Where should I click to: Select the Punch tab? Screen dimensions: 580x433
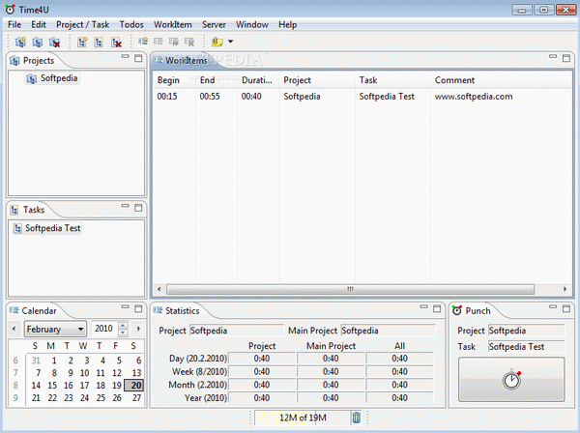pos(472,310)
